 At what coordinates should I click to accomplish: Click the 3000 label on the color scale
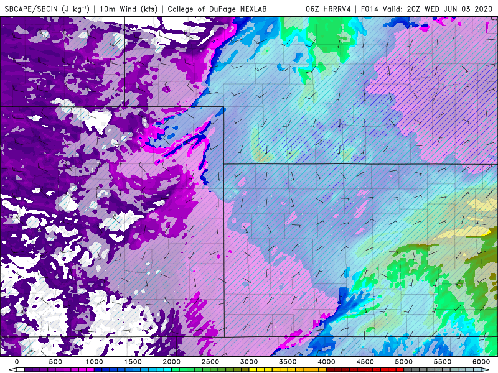249,362
